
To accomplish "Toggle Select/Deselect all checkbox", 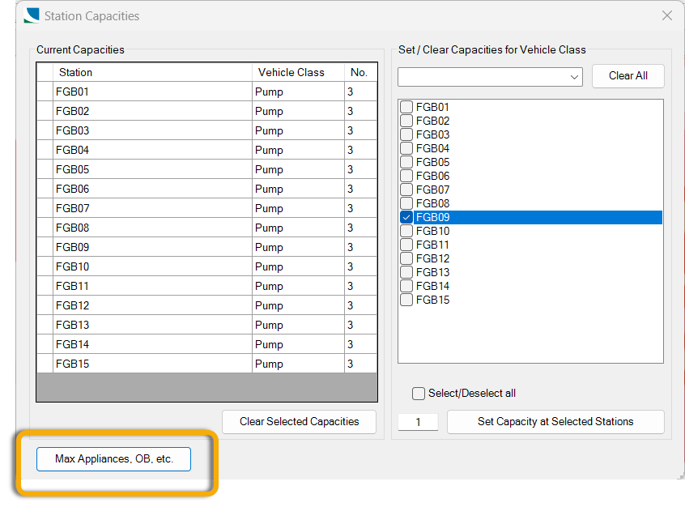I will tap(419, 394).
